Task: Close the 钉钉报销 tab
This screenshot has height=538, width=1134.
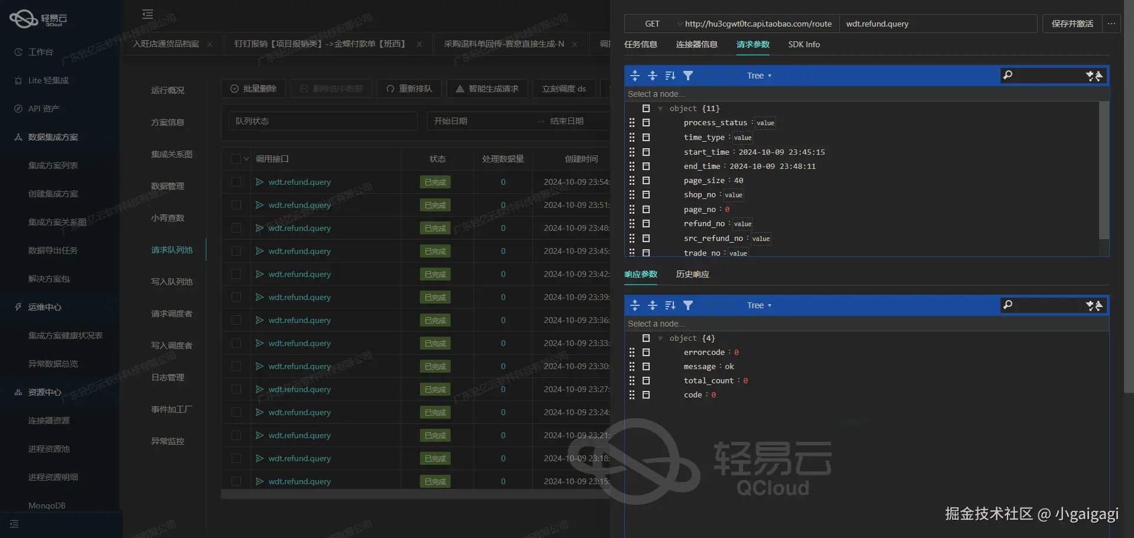Action: (419, 44)
